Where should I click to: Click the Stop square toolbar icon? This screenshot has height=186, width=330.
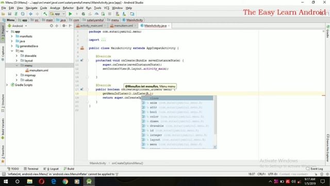click(109, 14)
